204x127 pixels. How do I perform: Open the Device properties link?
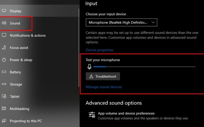(99, 50)
